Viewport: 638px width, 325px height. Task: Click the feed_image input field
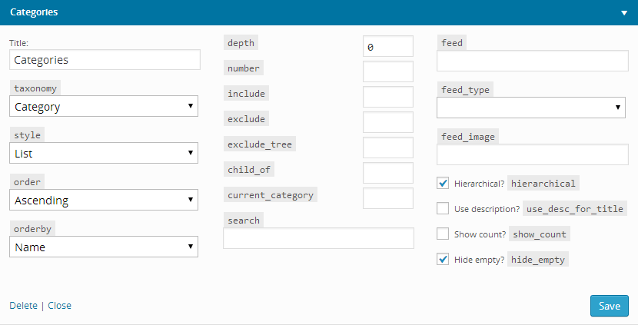(532, 154)
